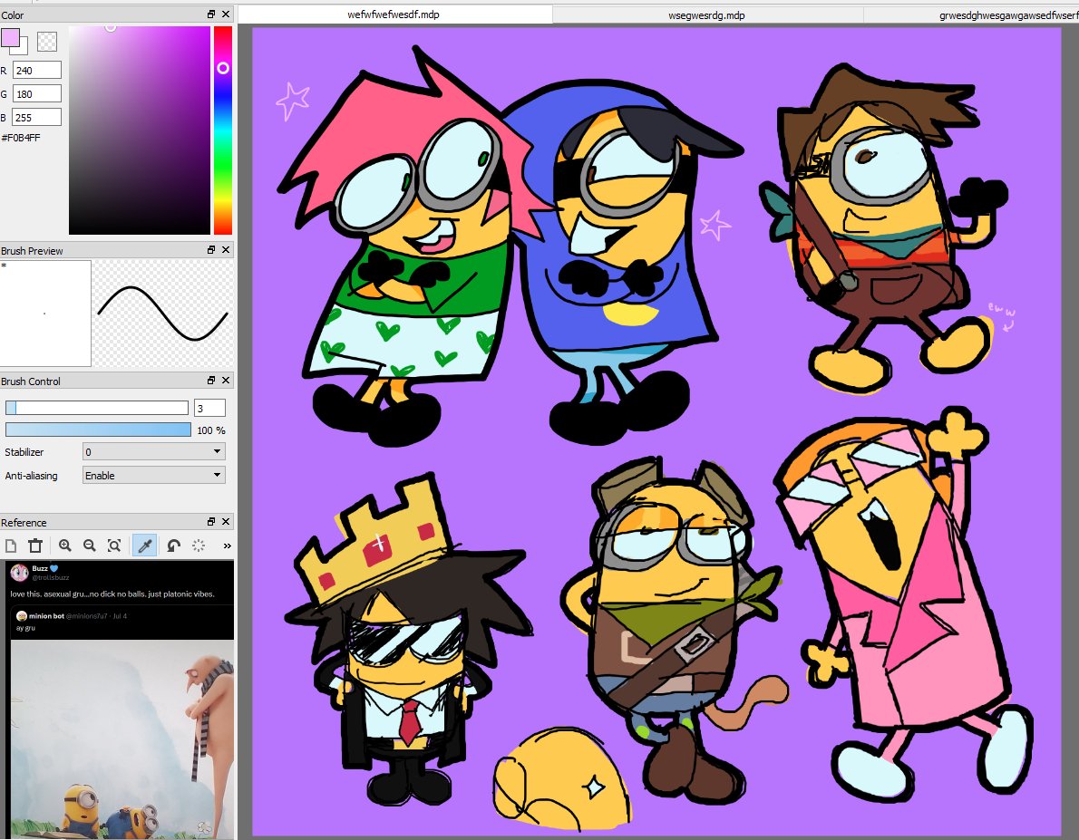Image resolution: width=1079 pixels, height=840 pixels.
Task: Click the brush size slider
Action: coord(97,408)
